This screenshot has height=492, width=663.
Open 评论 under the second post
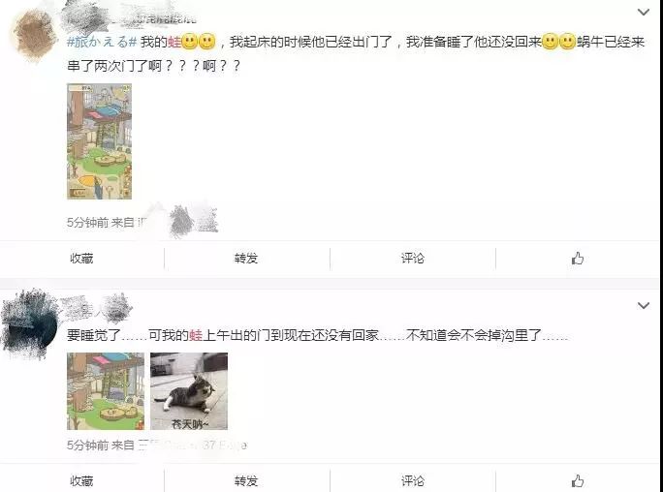tap(412, 480)
